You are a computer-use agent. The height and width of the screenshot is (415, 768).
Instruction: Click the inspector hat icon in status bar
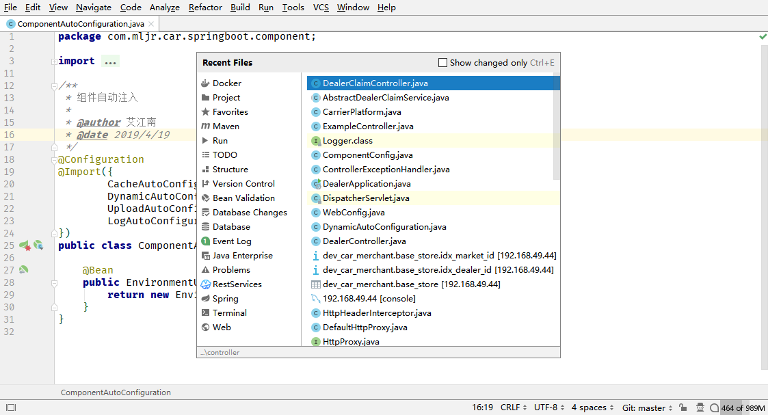(699, 407)
